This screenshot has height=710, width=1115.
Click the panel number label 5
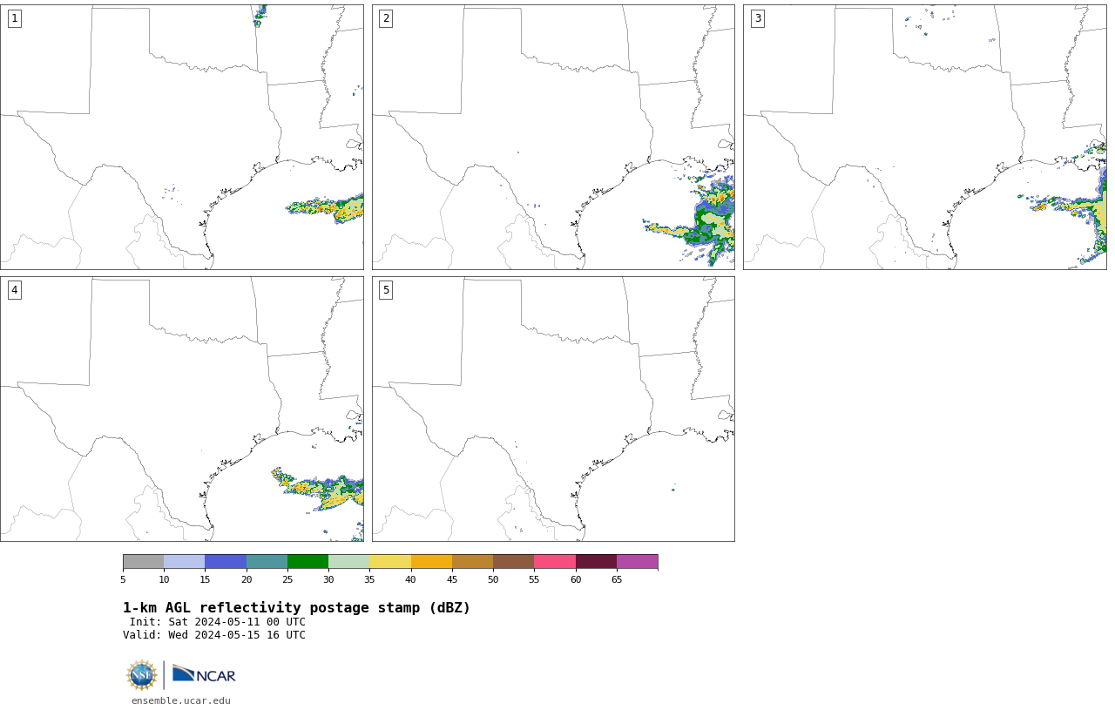tap(386, 290)
